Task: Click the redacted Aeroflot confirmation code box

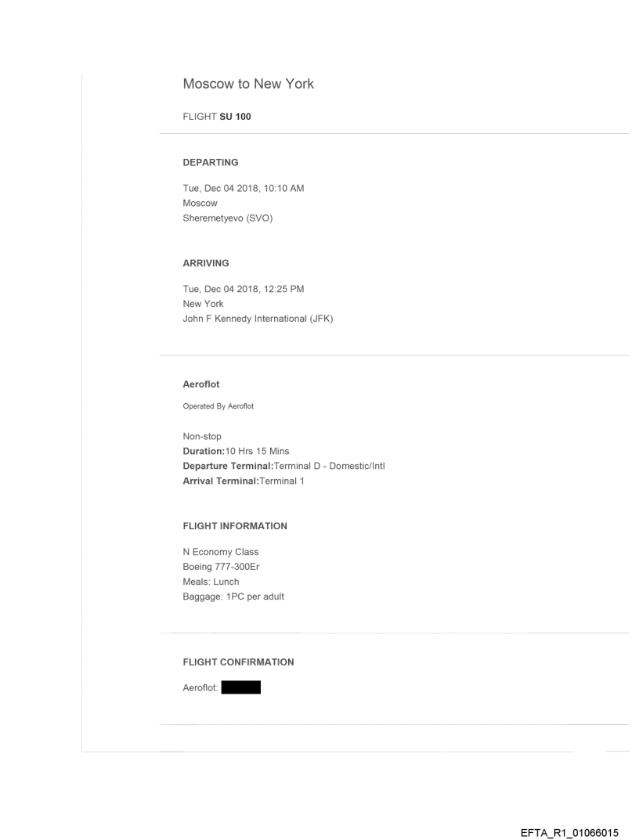Action: tap(240, 688)
